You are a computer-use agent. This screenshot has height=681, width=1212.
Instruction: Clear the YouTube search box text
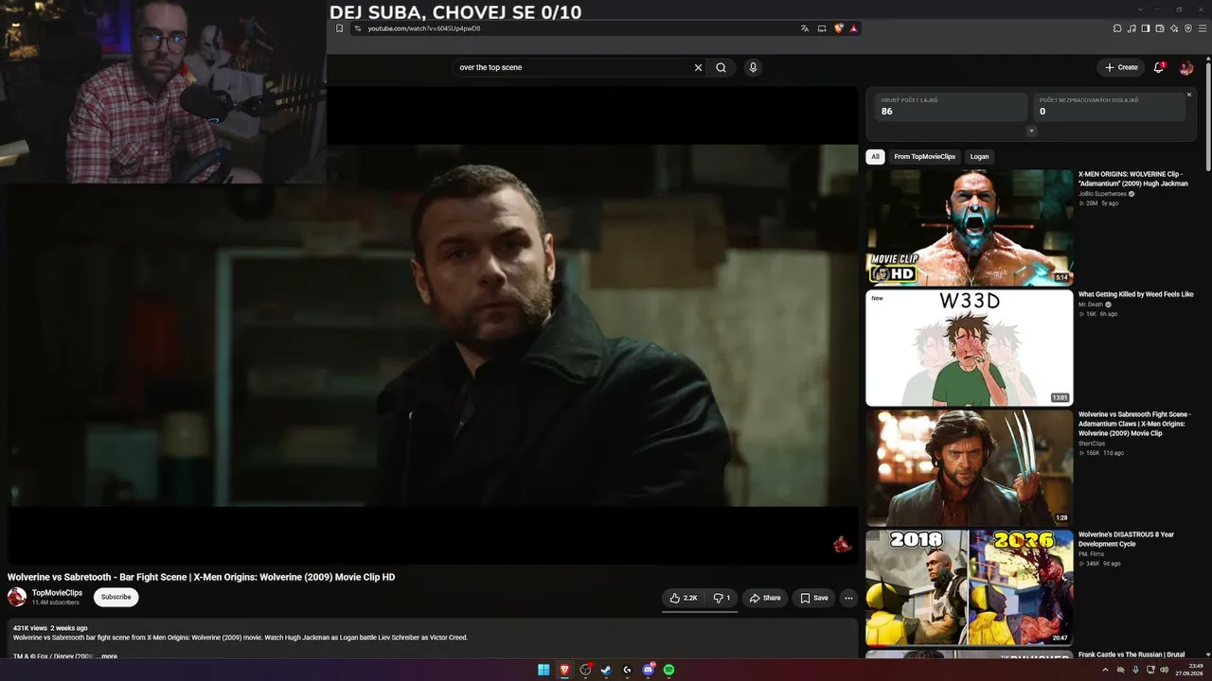(x=698, y=67)
